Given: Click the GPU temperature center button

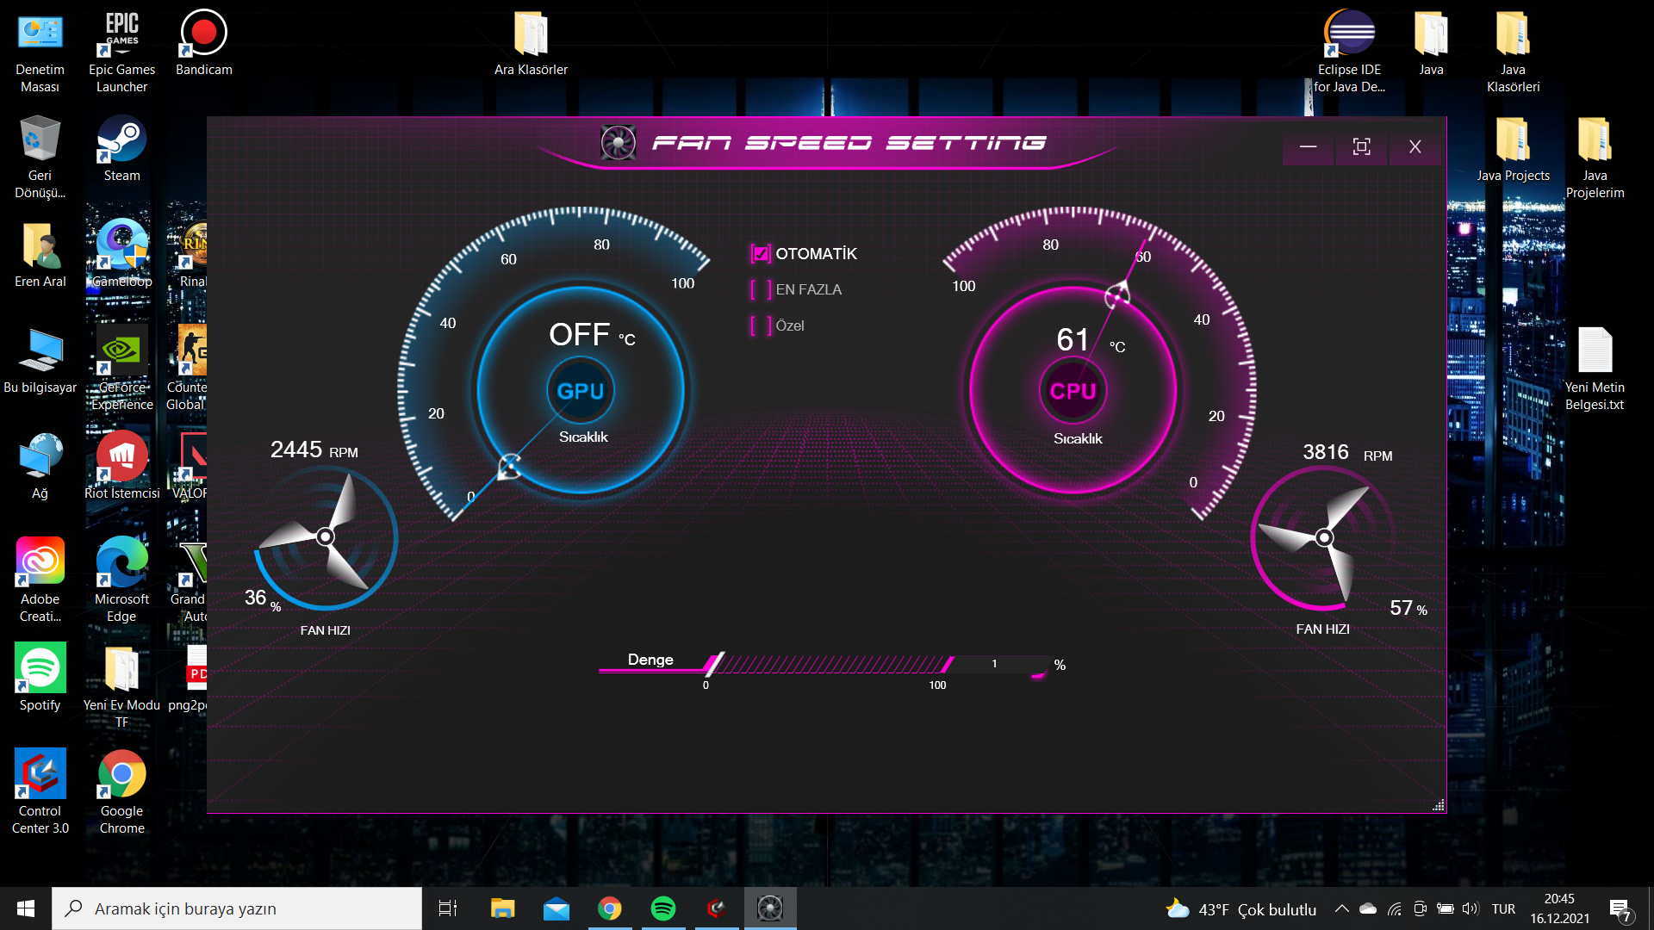Looking at the screenshot, I should pos(580,391).
